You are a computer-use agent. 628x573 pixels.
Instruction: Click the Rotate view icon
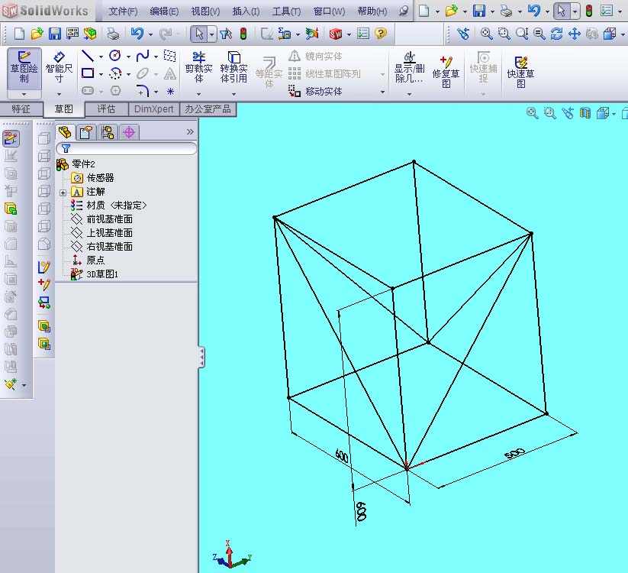tap(556, 34)
